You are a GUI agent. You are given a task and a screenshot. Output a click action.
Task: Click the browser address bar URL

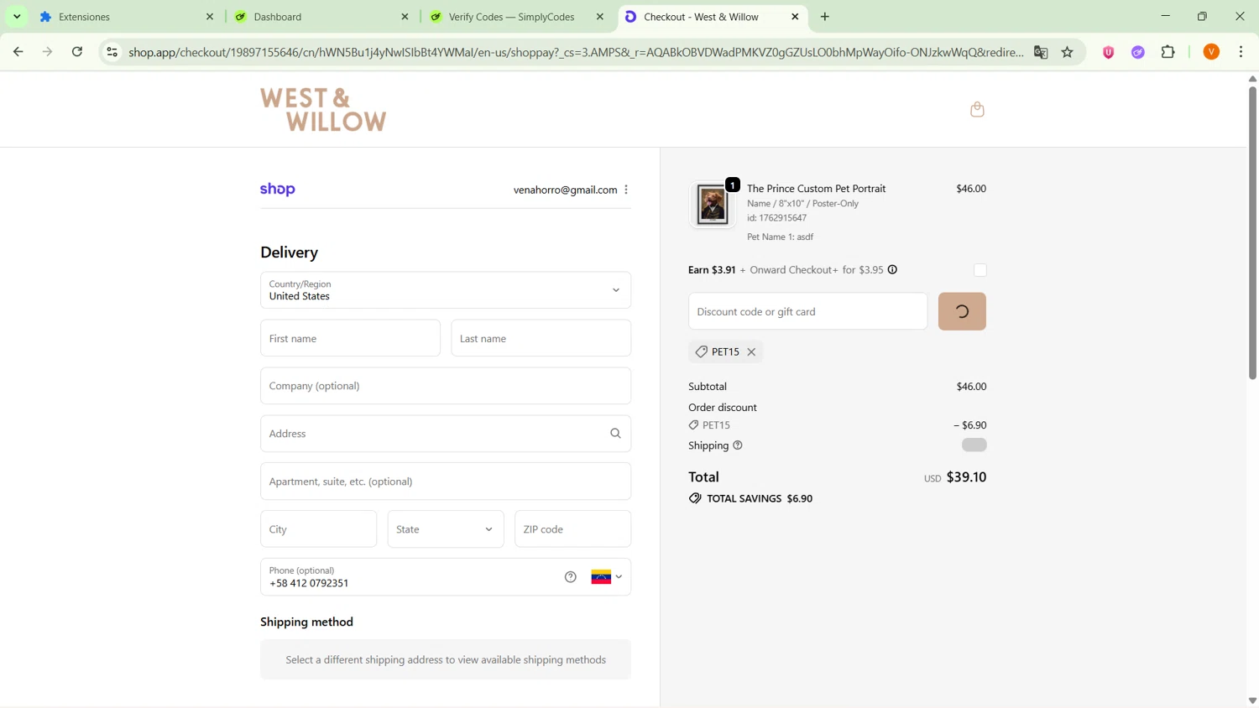(576, 52)
